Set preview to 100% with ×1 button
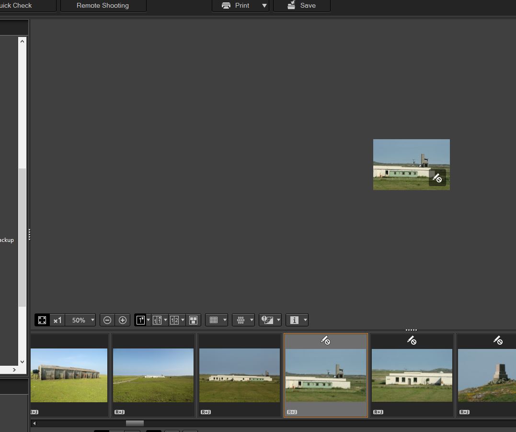Screen dimensions: 516x432 pos(57,320)
